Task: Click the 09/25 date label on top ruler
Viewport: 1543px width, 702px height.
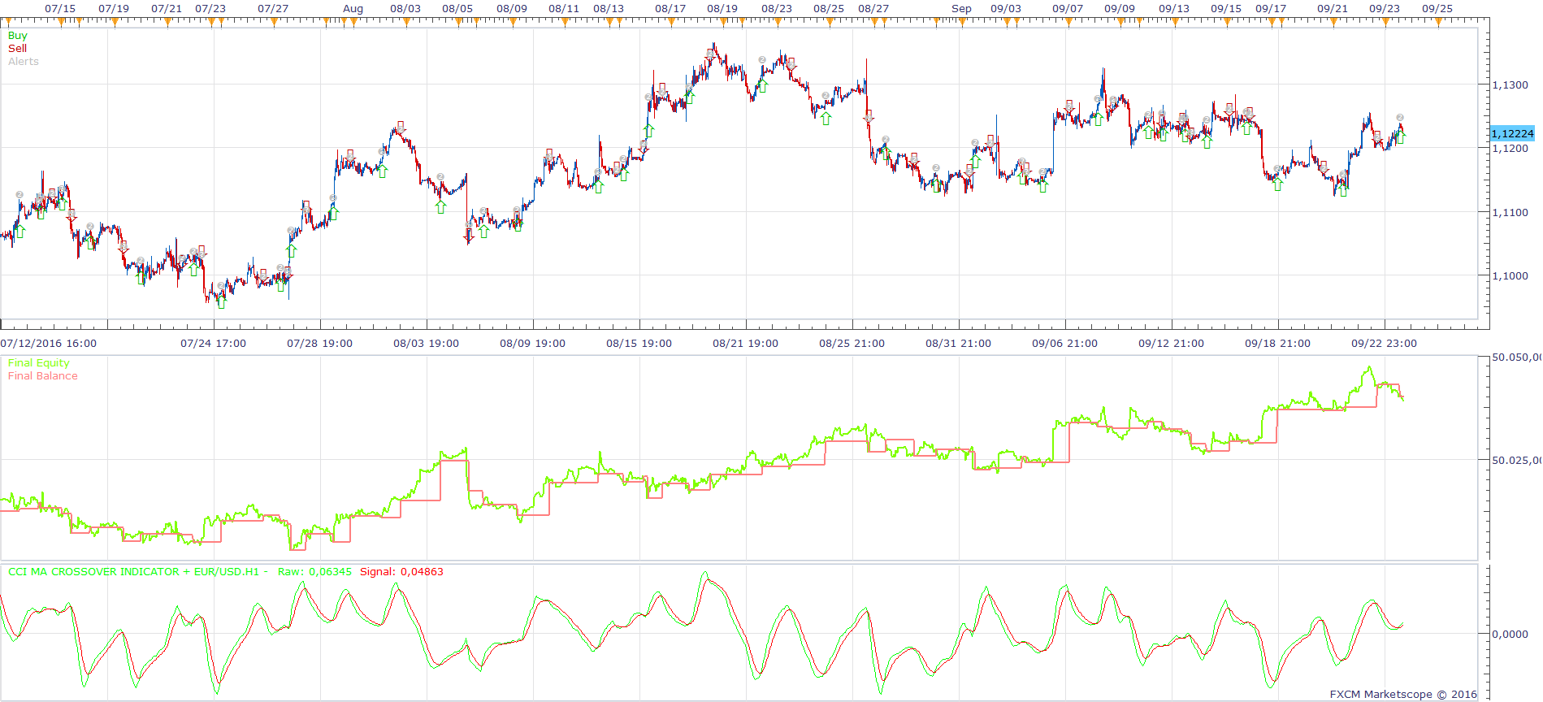Action: click(1437, 9)
